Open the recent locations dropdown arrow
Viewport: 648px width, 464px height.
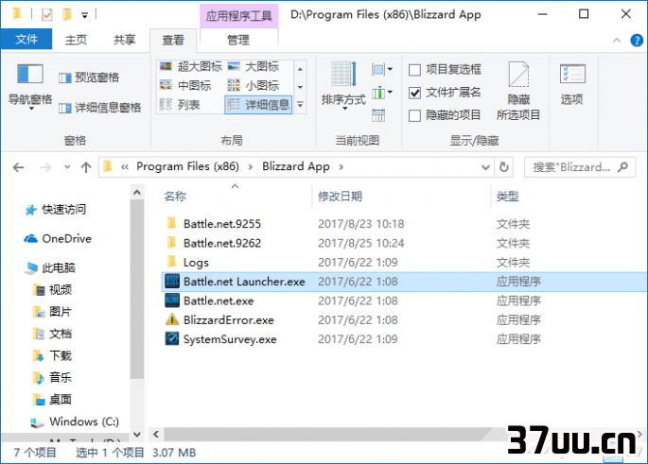point(67,167)
